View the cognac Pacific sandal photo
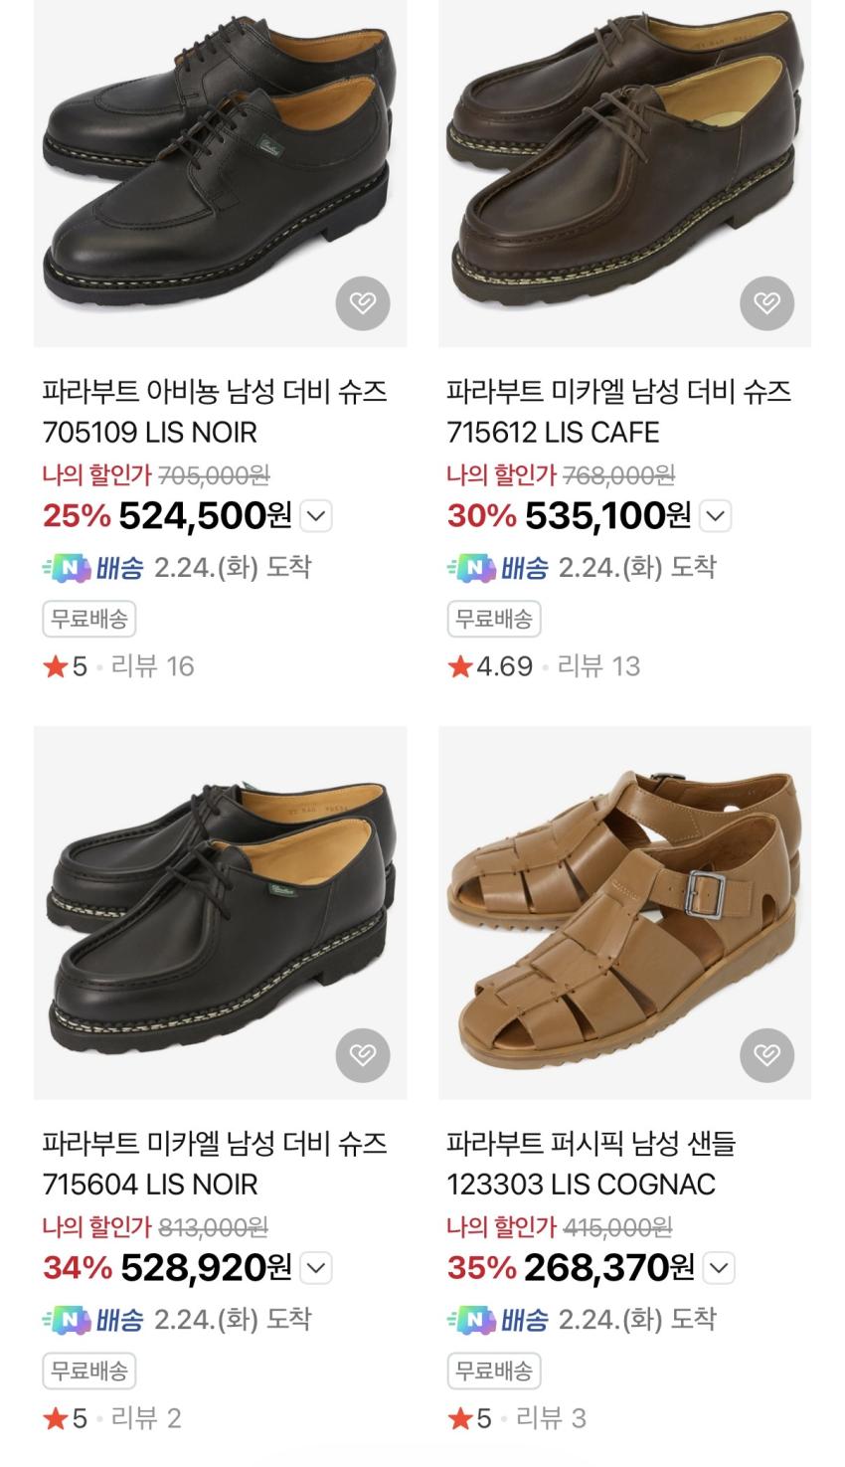This screenshot has width=845, height=1467. point(624,910)
